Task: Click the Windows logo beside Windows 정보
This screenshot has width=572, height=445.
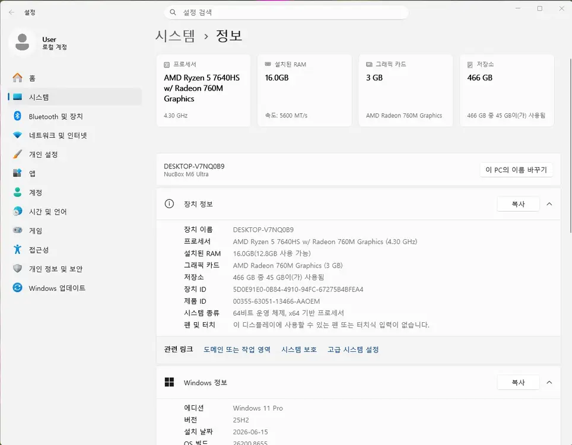Action: pyautogui.click(x=169, y=382)
